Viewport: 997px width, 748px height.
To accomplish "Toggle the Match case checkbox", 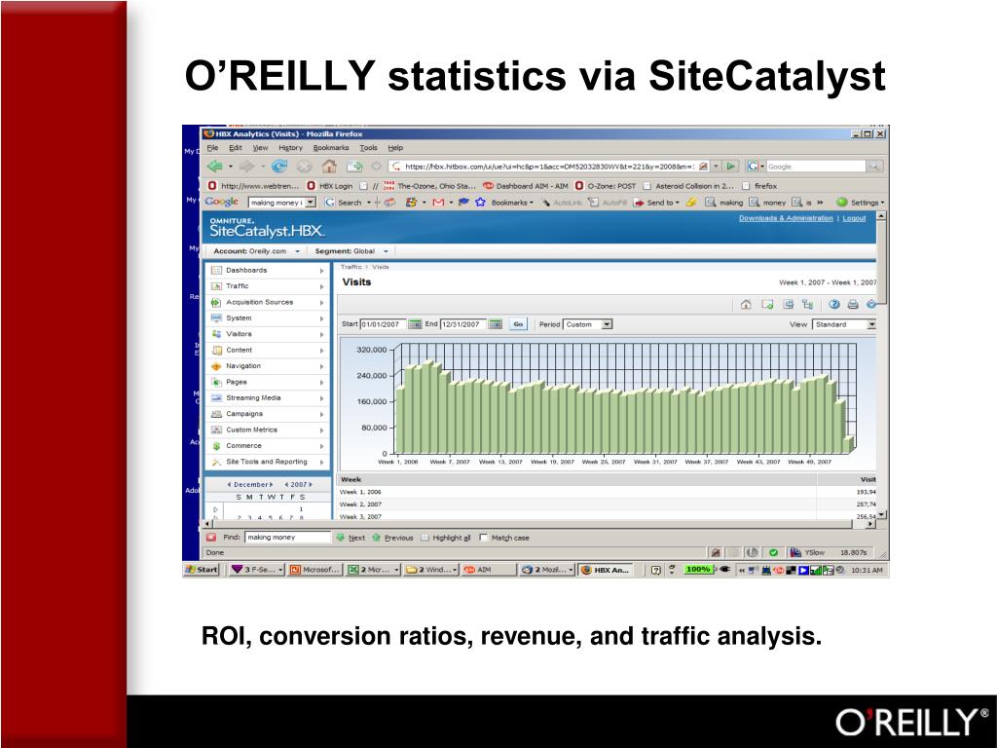I will pos(483,538).
